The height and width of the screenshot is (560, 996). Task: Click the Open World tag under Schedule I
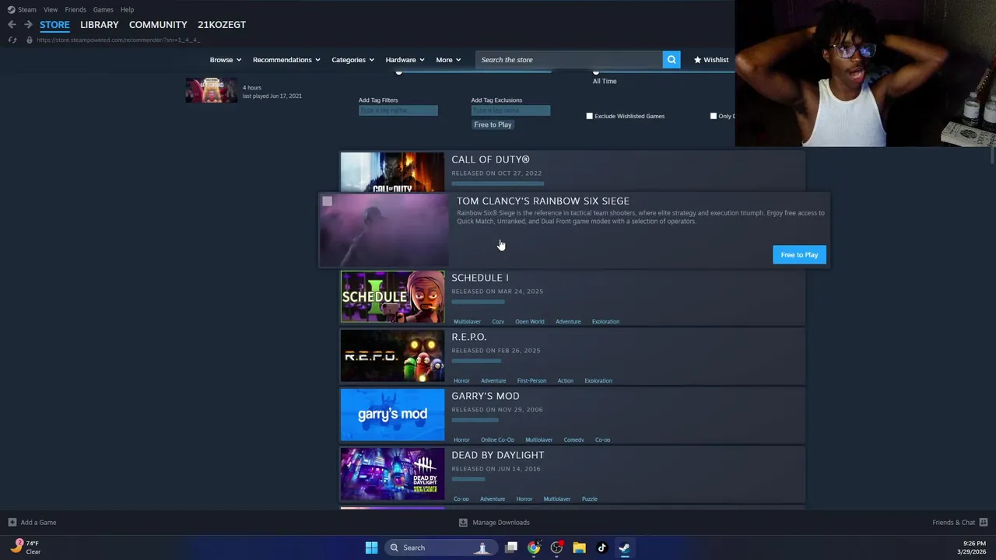(529, 321)
